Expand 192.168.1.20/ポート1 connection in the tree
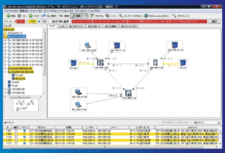Image resolution: width=225 pixels, height=153 pixels. [x=5, y=58]
